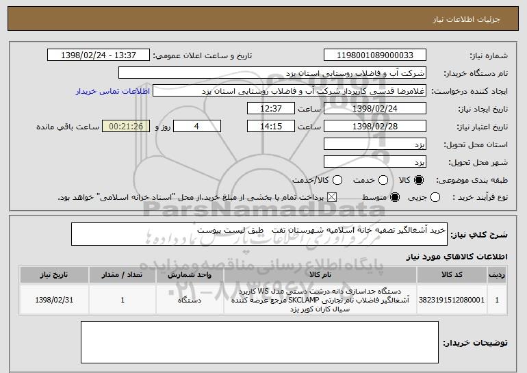Click the delivery city field یزد

[x=375, y=162]
